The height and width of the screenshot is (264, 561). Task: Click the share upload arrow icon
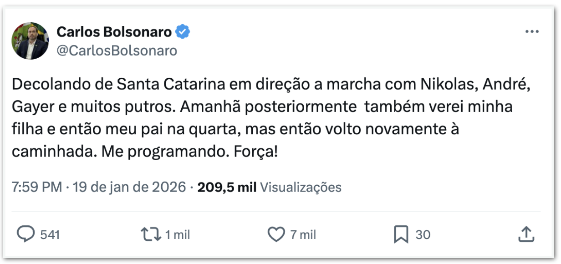526,234
